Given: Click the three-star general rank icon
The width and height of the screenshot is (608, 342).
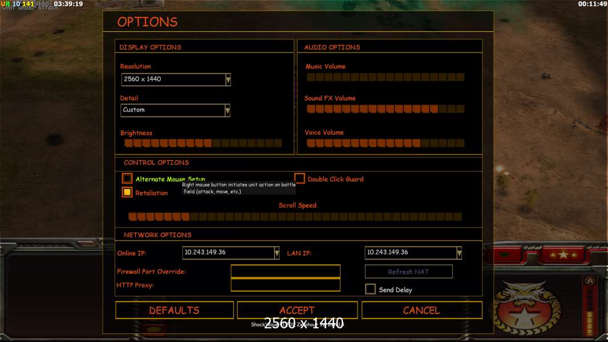Looking at the screenshot, I should [562, 254].
